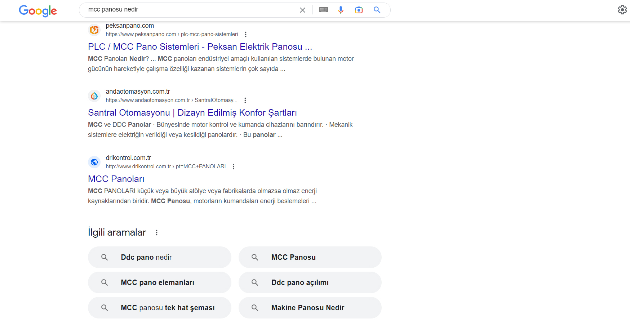
Task: Click the andaotomasyon.com.tr favicon
Action: (94, 96)
